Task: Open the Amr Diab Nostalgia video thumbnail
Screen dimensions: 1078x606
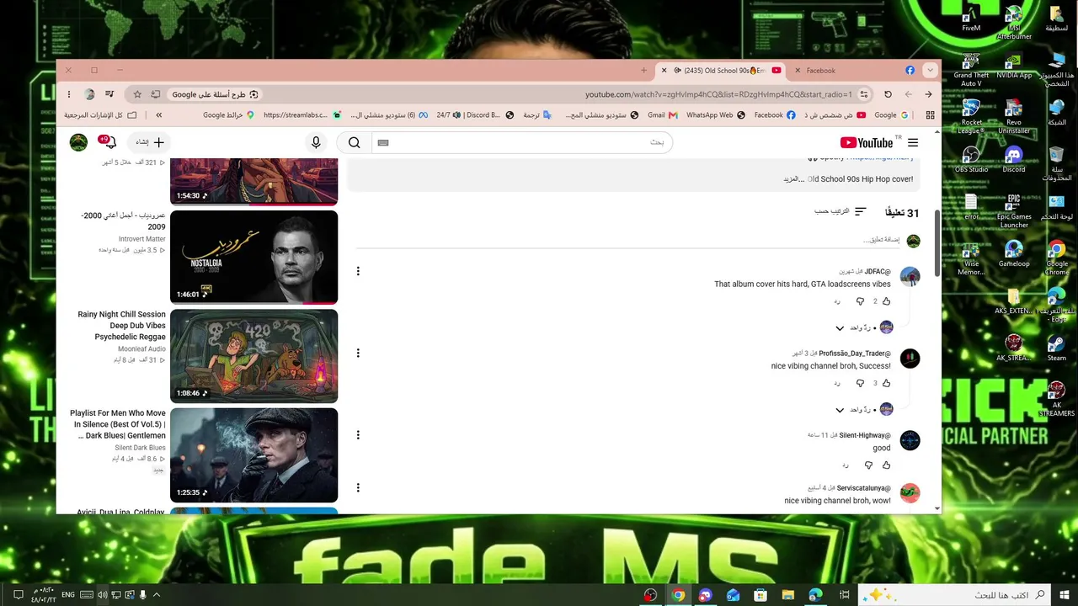Action: point(253,258)
